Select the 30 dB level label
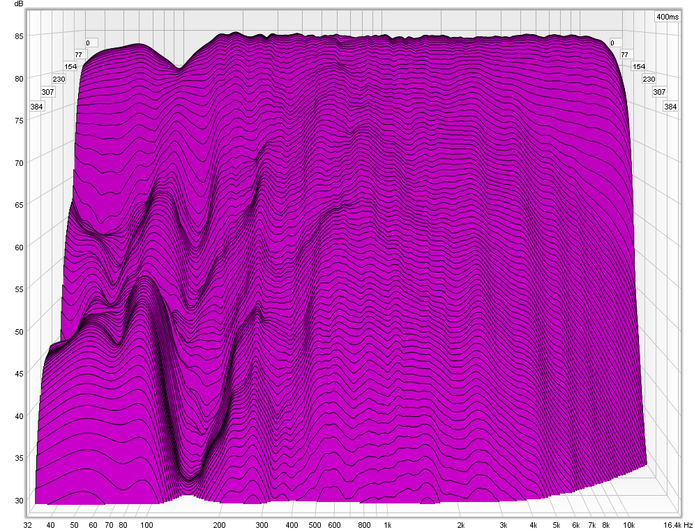Screen dimensions: 694x532 point(19,501)
